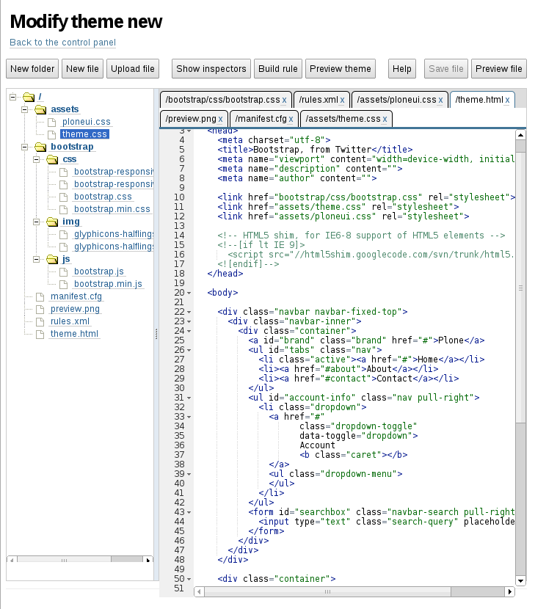The image size is (535, 609).
Task: Close the /rules.xml tab
Action: click(342, 101)
